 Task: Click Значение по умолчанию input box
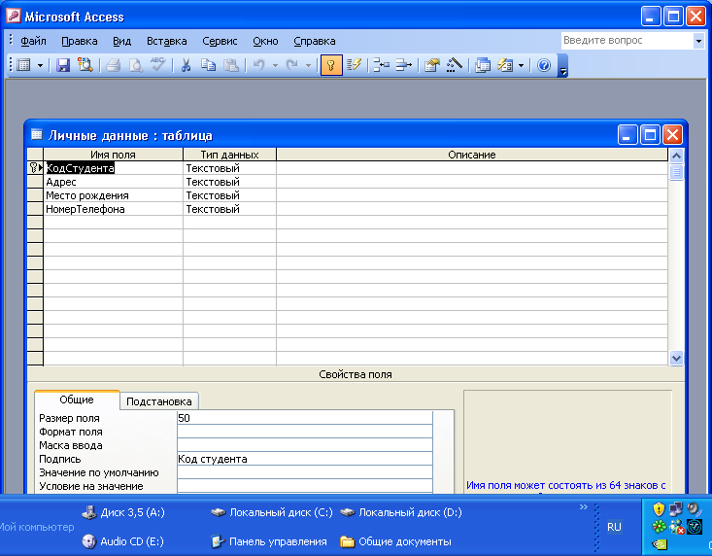click(305, 472)
